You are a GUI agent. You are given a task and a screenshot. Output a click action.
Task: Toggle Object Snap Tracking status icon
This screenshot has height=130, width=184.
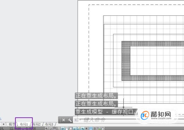(x=74, y=129)
